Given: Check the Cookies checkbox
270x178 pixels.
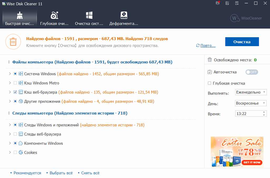Looking at the screenshot, I should pos(15,153).
